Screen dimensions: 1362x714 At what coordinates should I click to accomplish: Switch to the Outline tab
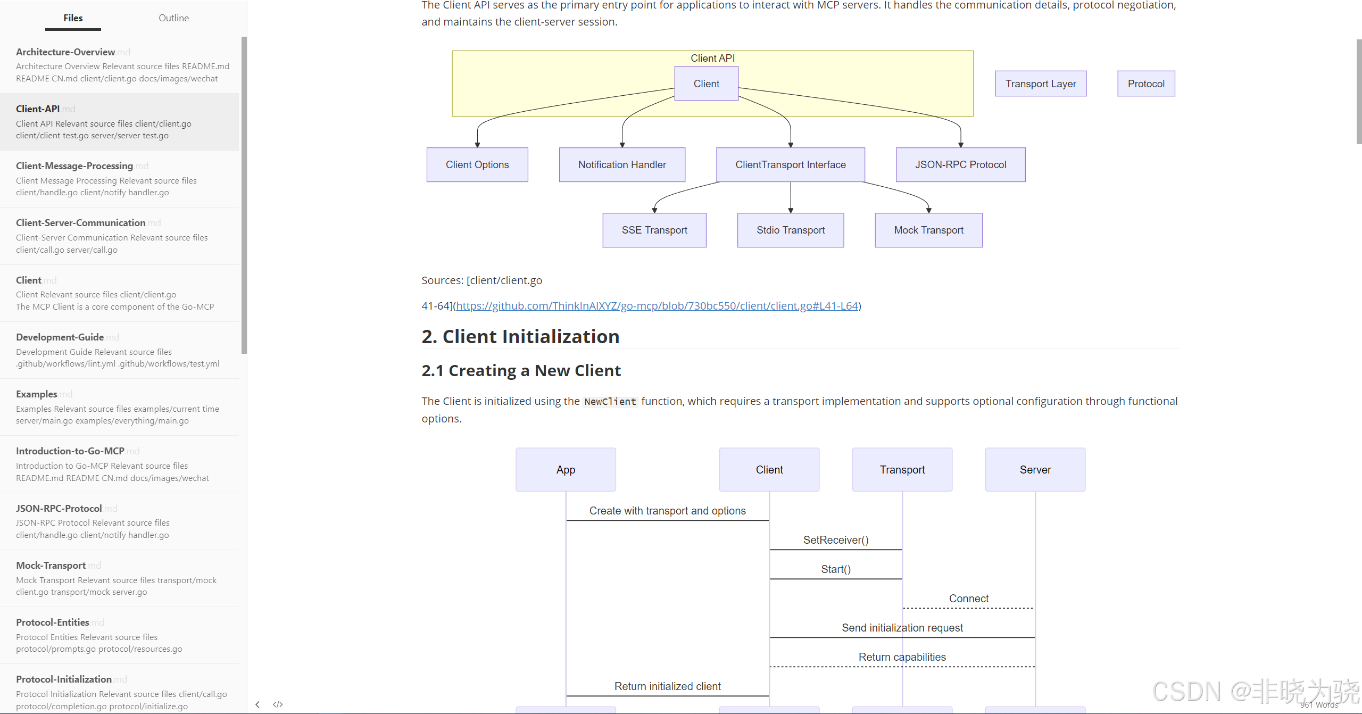173,18
